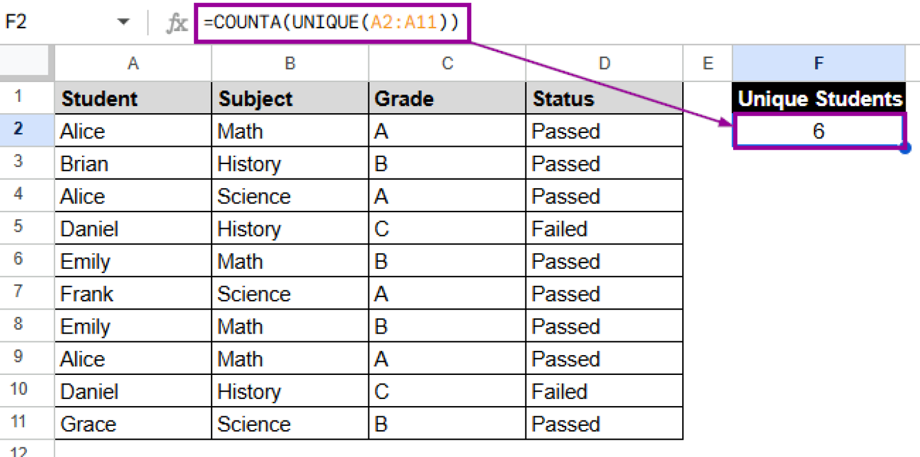Click the formula bar with COUNTA formula

point(332,23)
